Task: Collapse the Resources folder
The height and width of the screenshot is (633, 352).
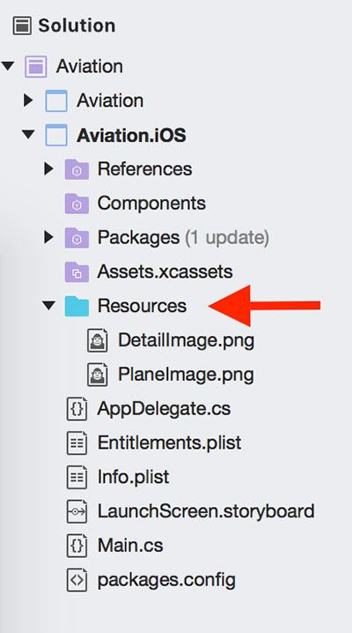Action: (48, 306)
